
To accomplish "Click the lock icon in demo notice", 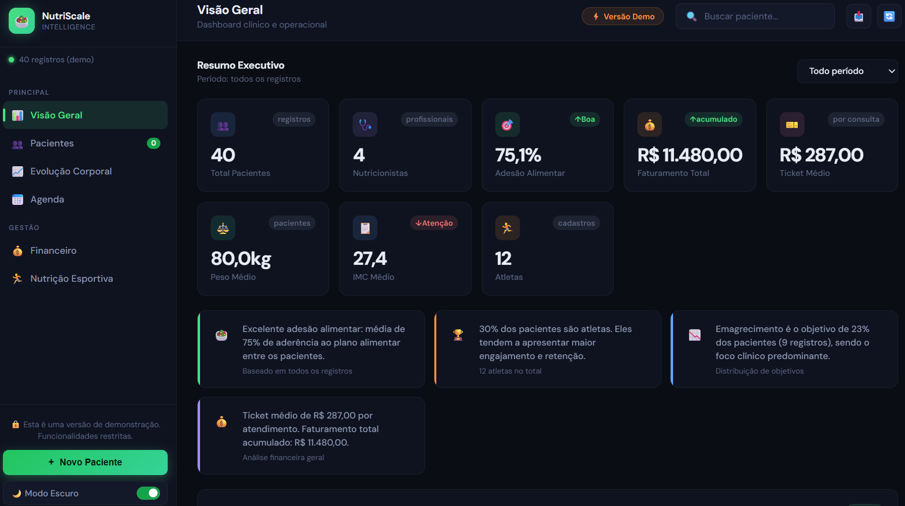I will pyautogui.click(x=15, y=424).
